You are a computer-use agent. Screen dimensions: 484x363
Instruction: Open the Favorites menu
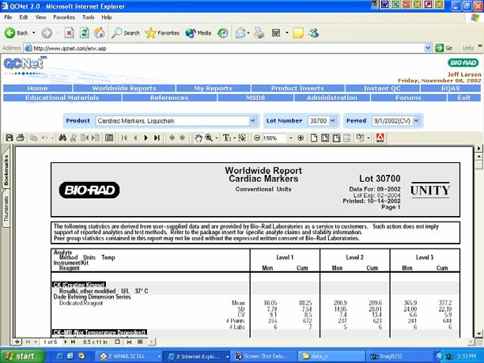pyautogui.click(x=64, y=17)
